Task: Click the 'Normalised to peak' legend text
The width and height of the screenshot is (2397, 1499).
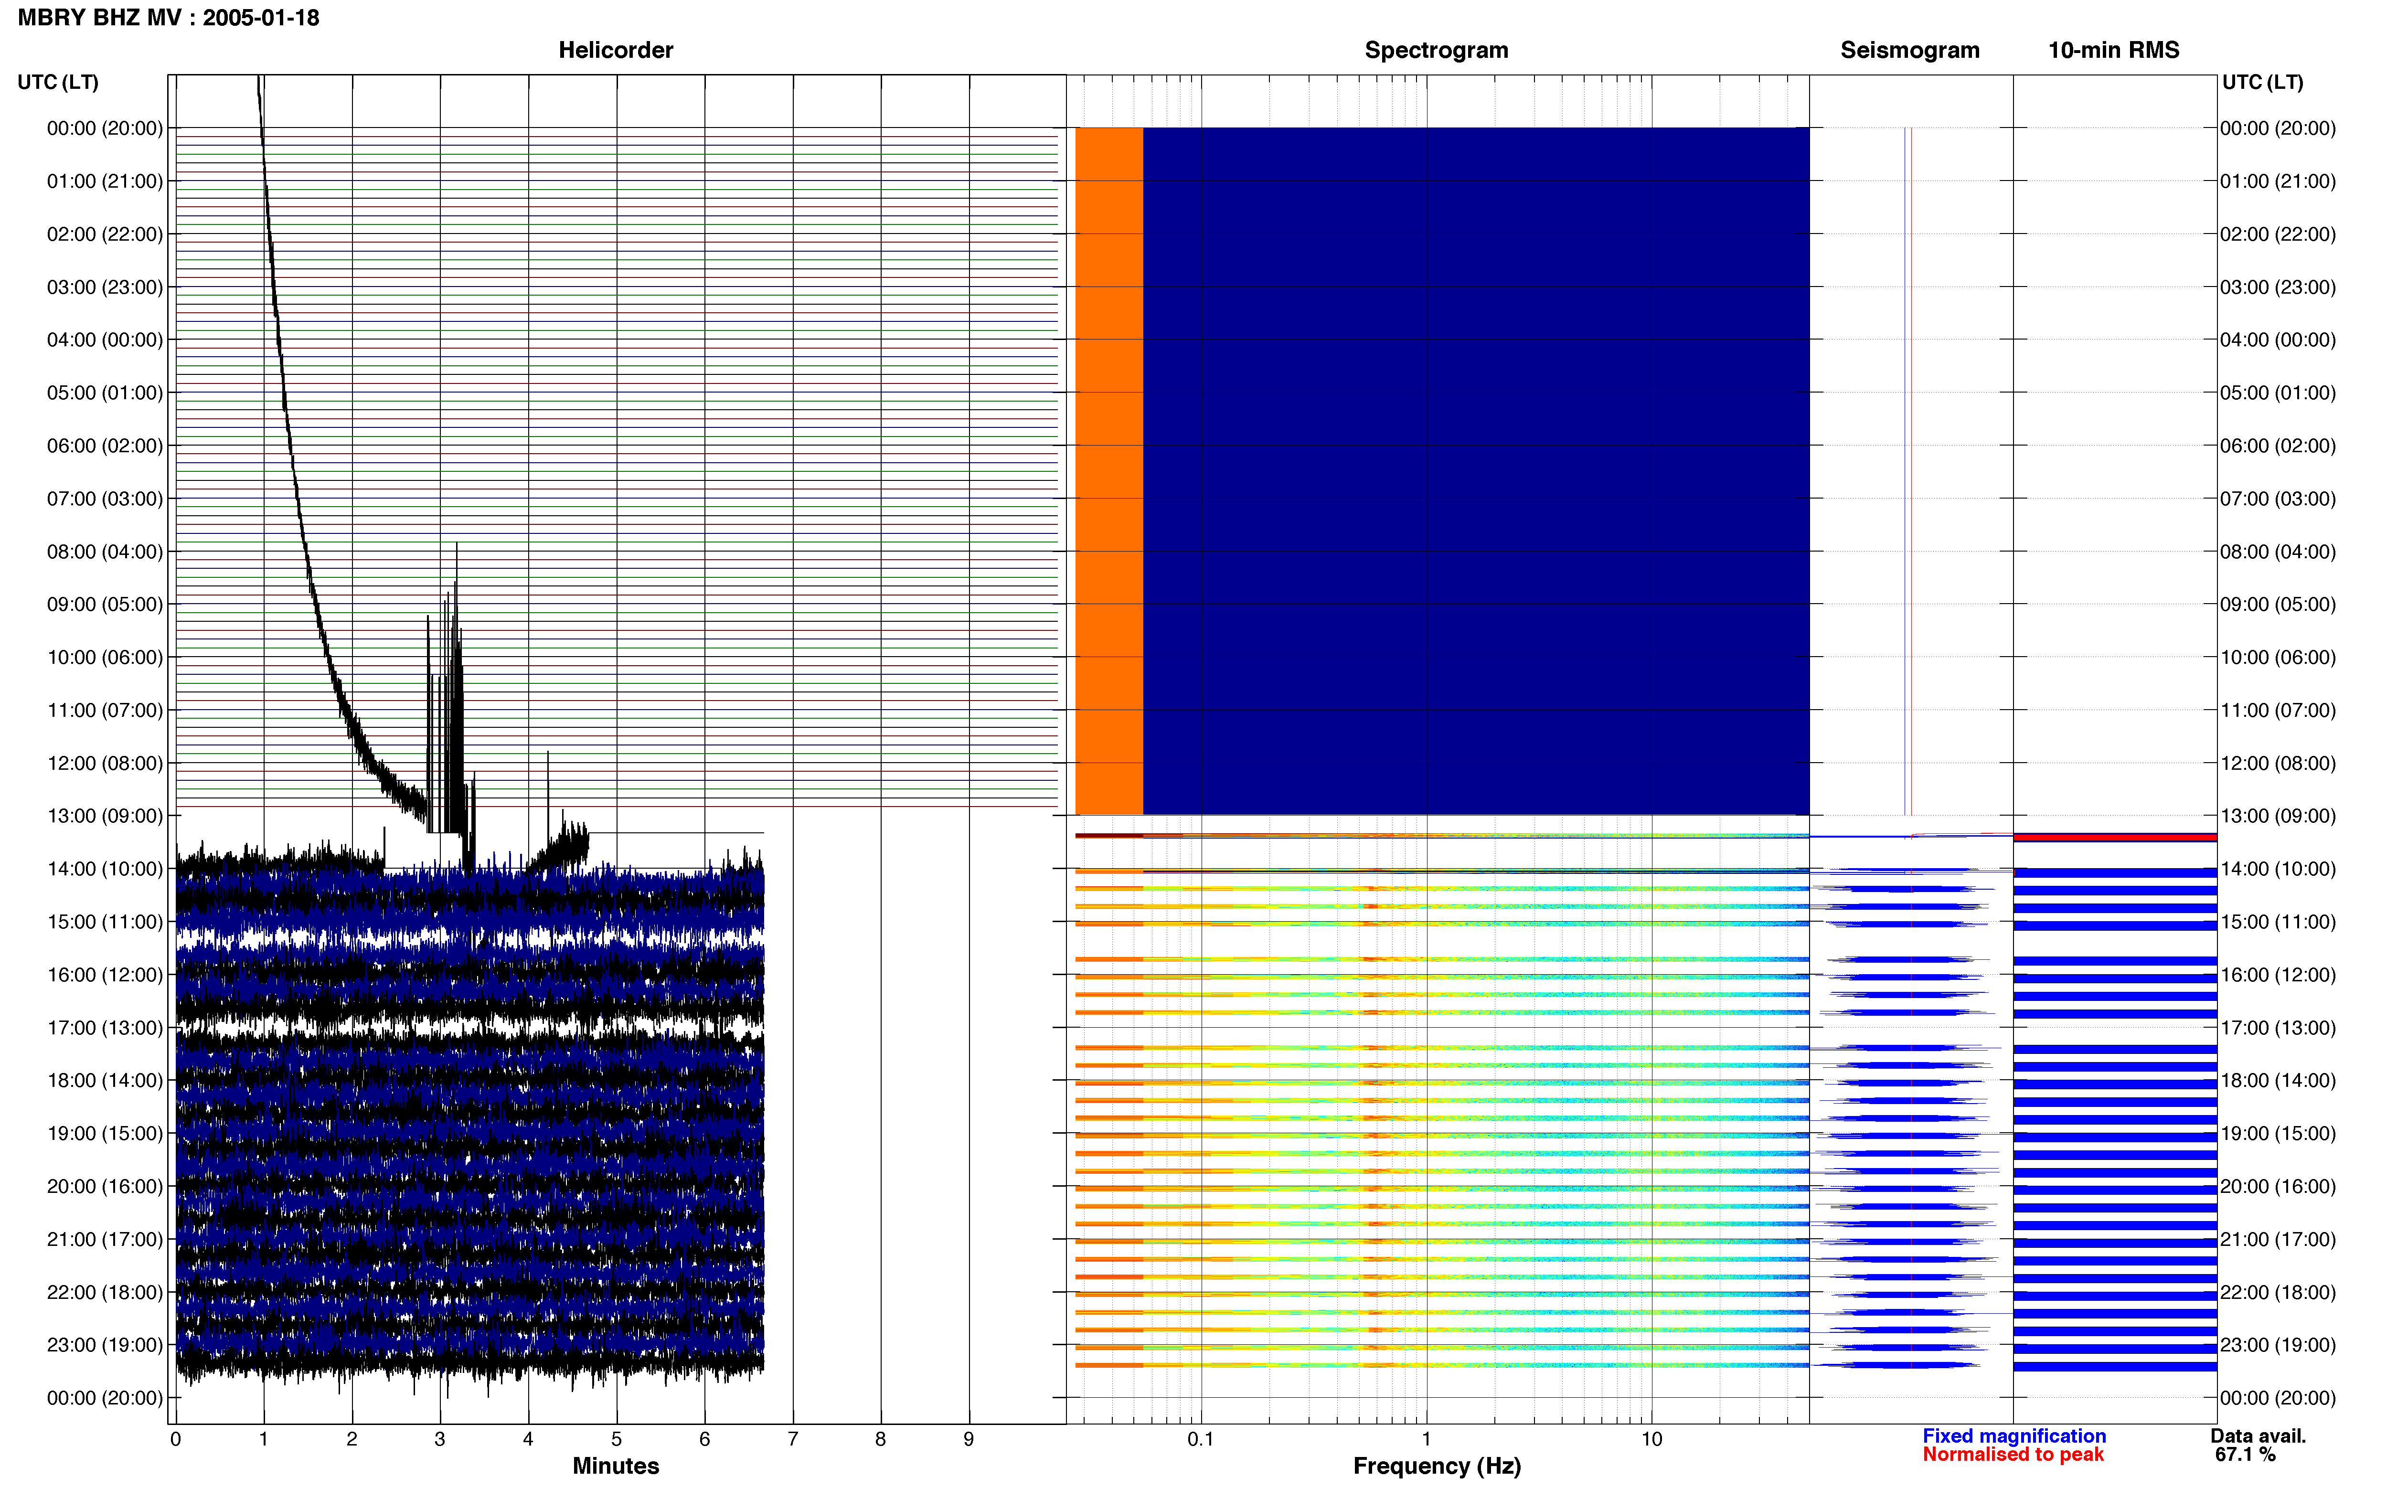Action: [2013, 1455]
